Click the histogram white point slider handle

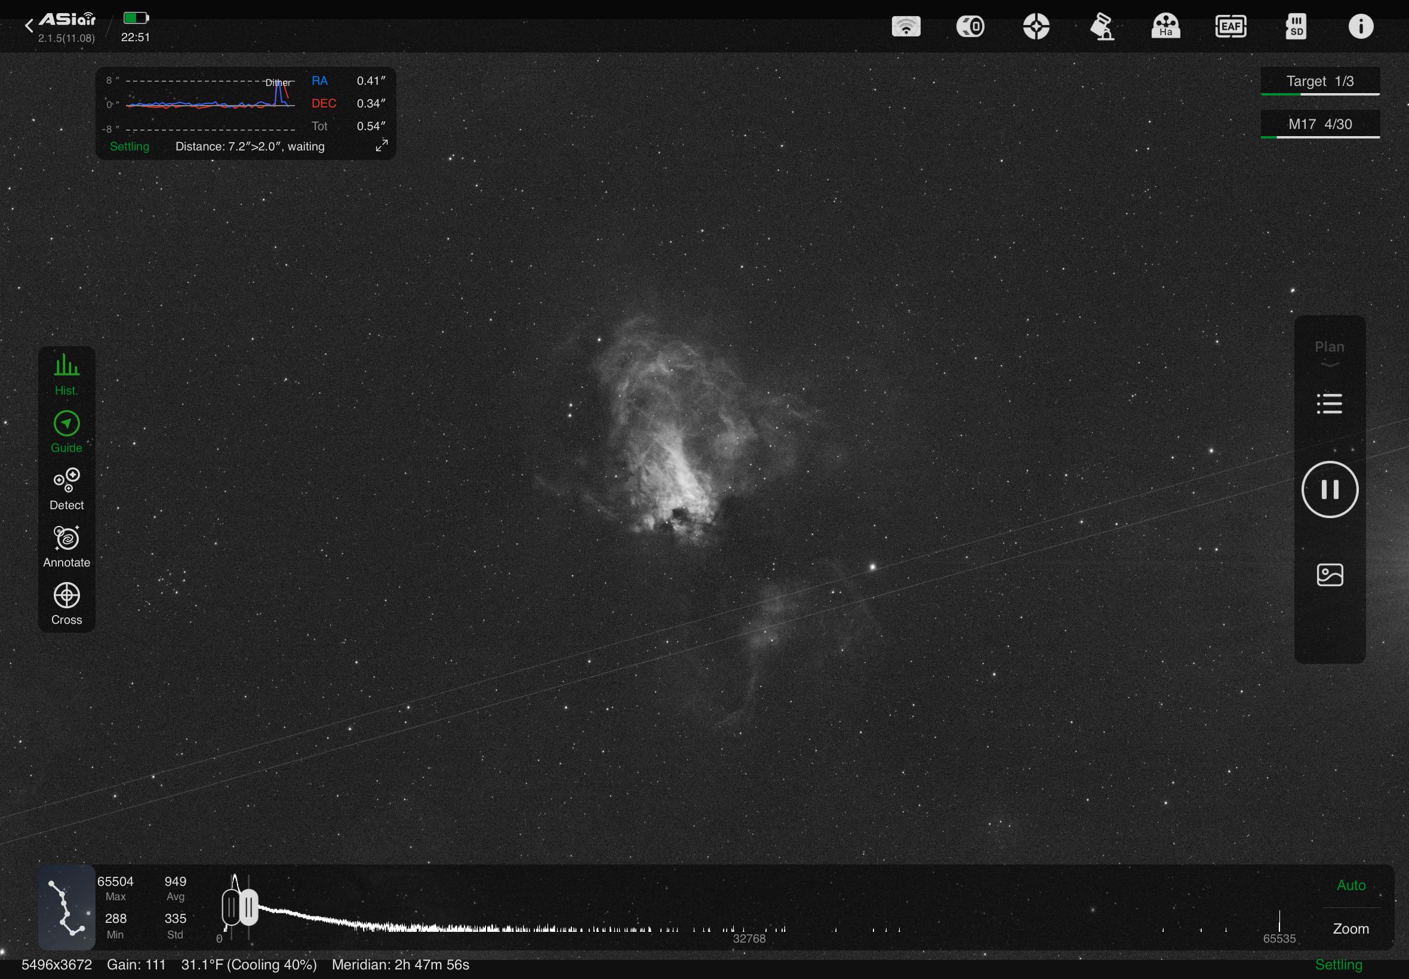point(248,907)
